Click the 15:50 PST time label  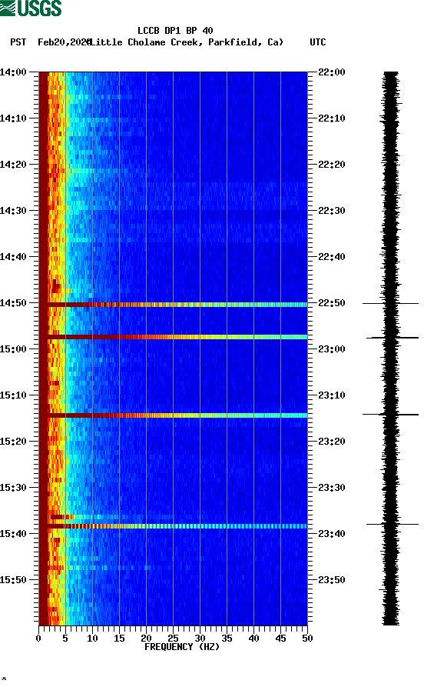click(x=13, y=579)
